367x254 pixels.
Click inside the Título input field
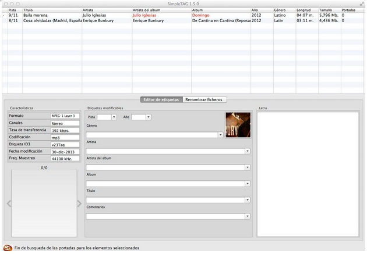[165, 200]
